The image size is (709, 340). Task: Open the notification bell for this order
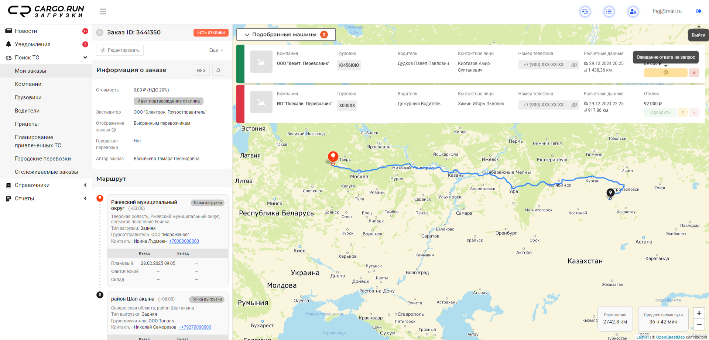pos(218,70)
